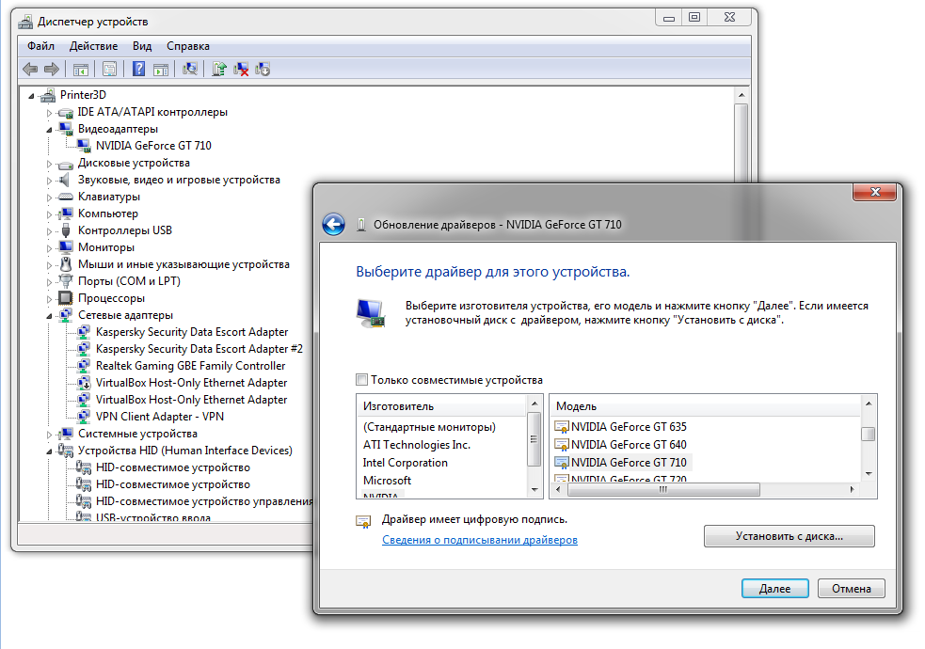Click the blue Back arrow in the driver wizard
The image size is (925, 649).
(336, 224)
